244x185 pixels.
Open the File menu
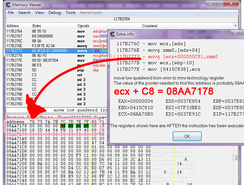[11, 13]
